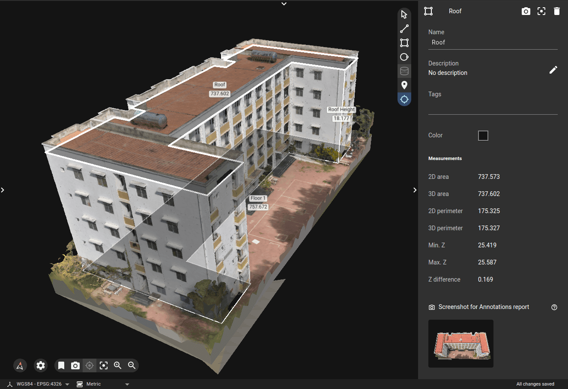
Task: Click the 737.602 label on the roof
Action: (x=220, y=94)
